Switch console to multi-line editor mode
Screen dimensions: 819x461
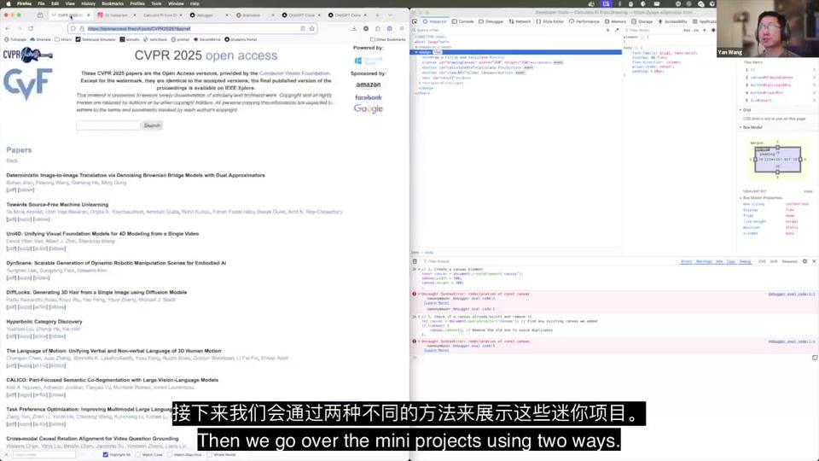click(x=814, y=358)
